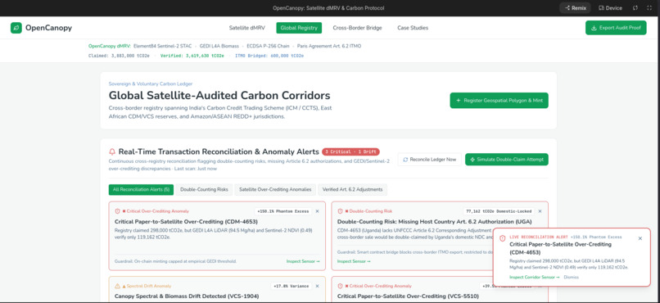Click the Remix button in top bar
Image resolution: width=660 pixels, height=303 pixels.
pos(575,8)
